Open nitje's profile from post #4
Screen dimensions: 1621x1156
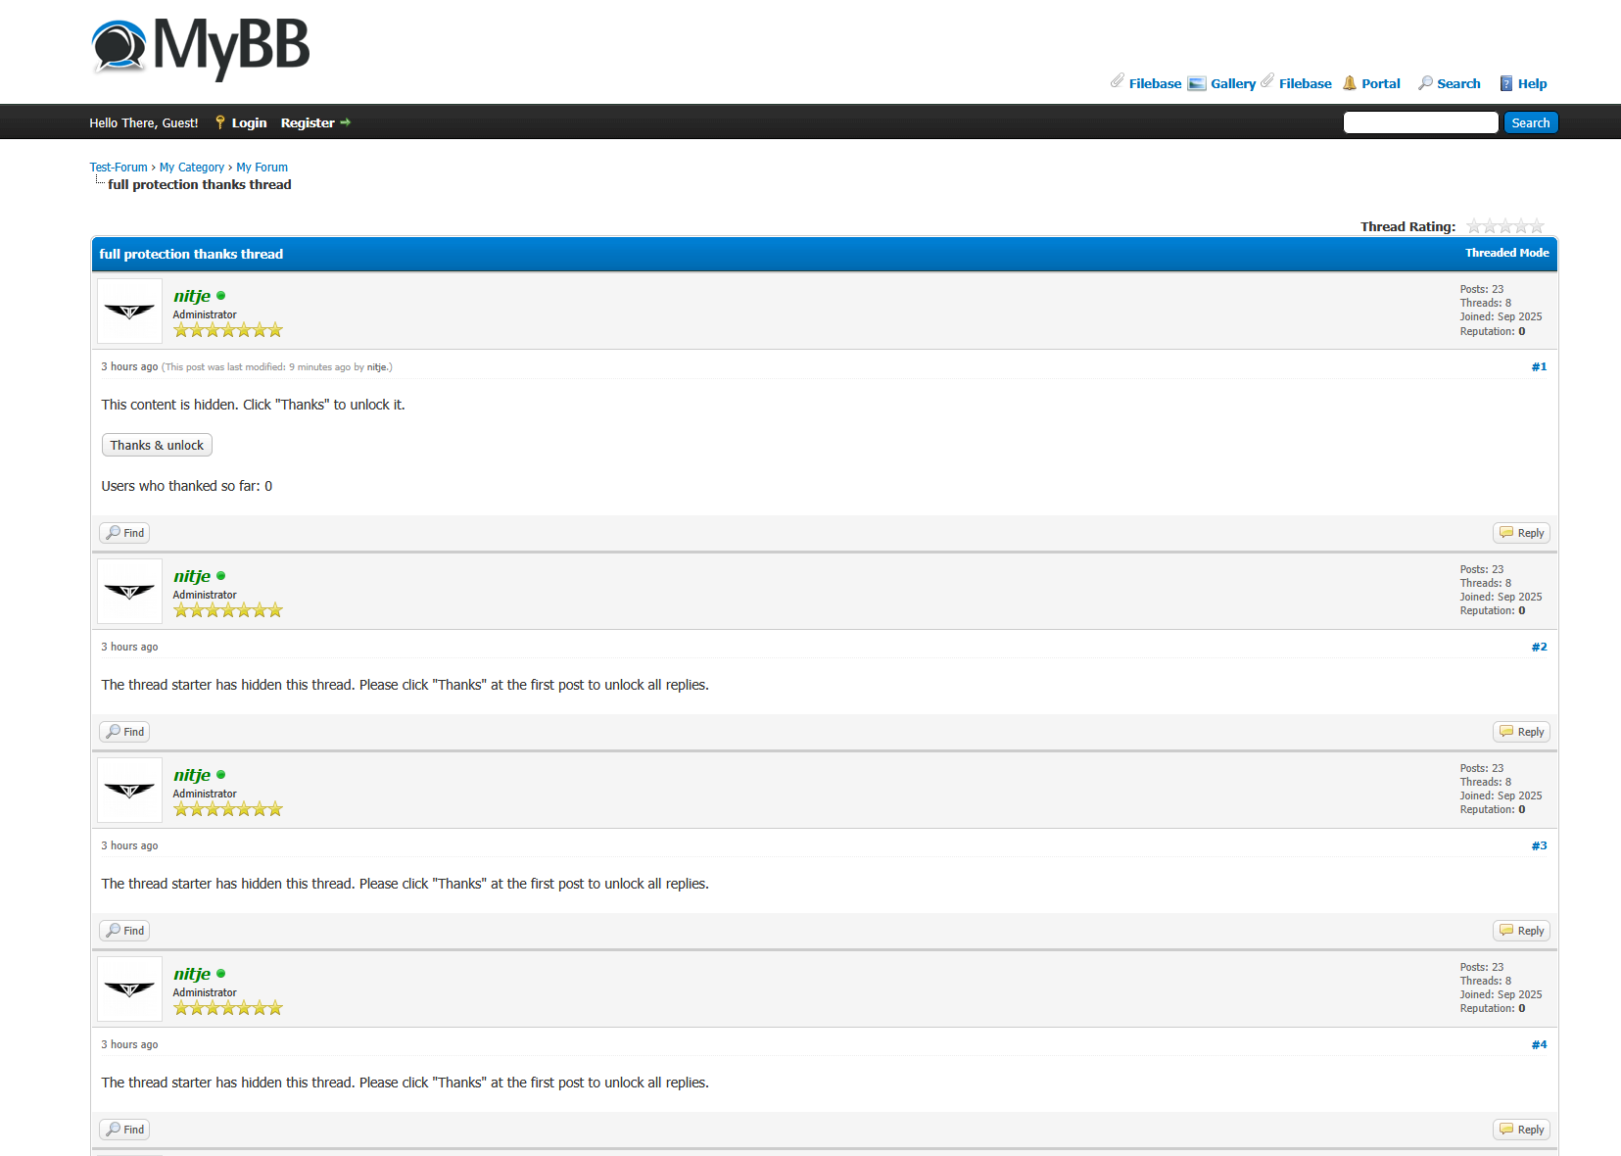[x=192, y=974]
